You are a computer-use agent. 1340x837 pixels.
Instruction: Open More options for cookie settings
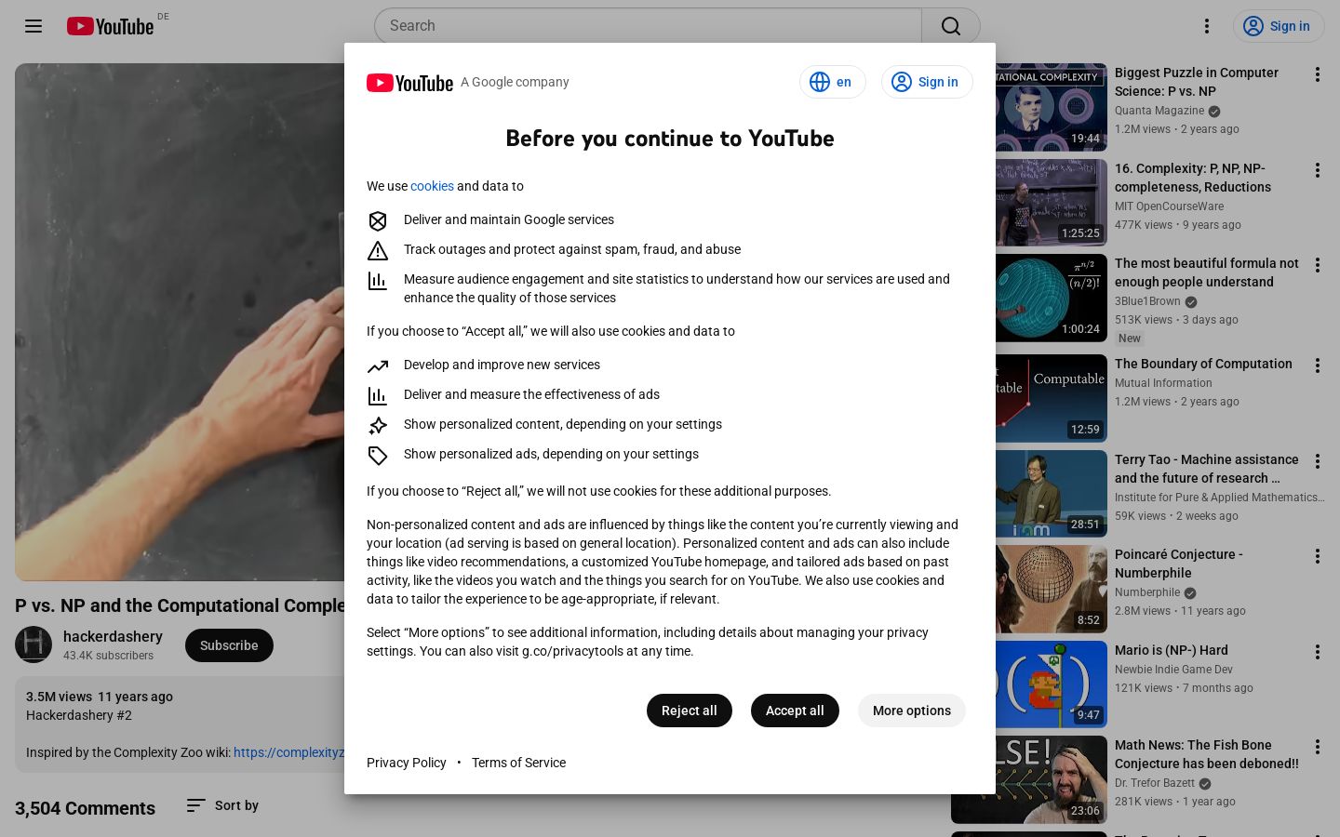tap(912, 711)
